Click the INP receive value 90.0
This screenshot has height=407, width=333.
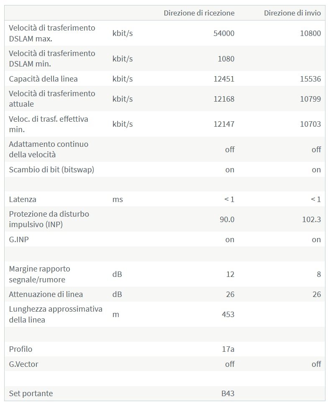227,219
